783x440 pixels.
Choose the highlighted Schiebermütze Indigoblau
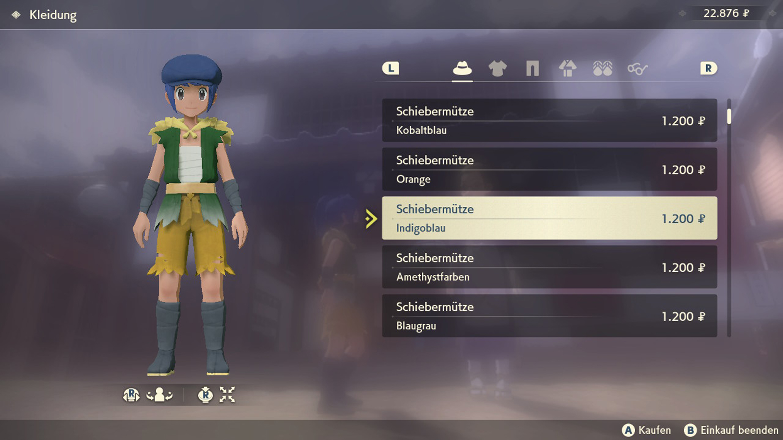pyautogui.click(x=550, y=218)
